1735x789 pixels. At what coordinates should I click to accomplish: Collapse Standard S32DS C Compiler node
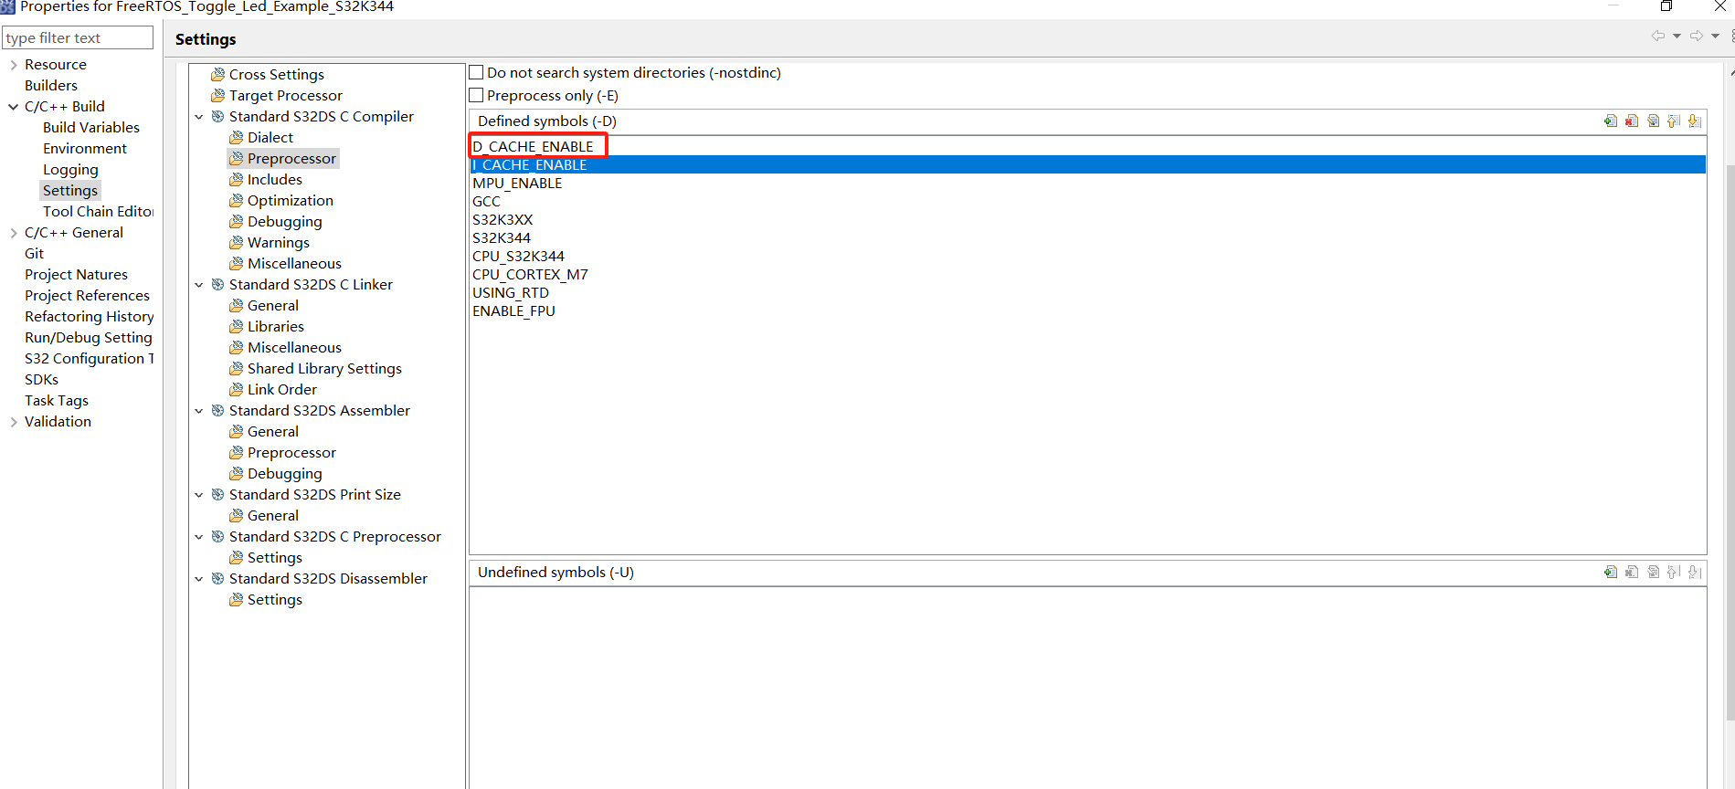click(x=199, y=117)
